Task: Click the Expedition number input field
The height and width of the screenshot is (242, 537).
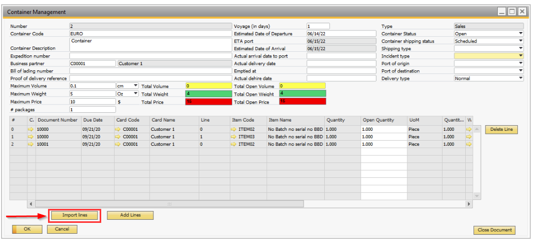Action: click(x=150, y=56)
